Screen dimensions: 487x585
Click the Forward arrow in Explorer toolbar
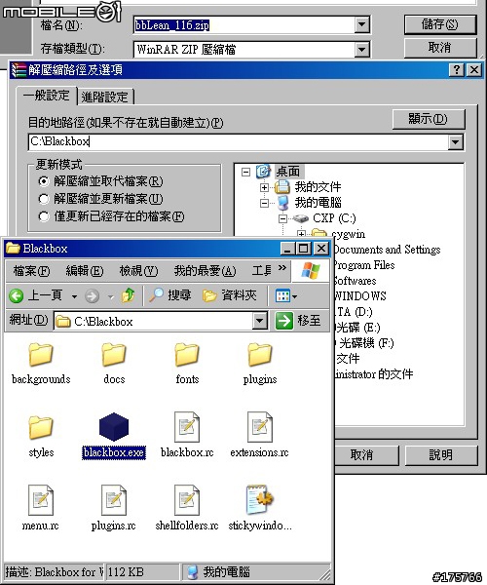click(92, 296)
